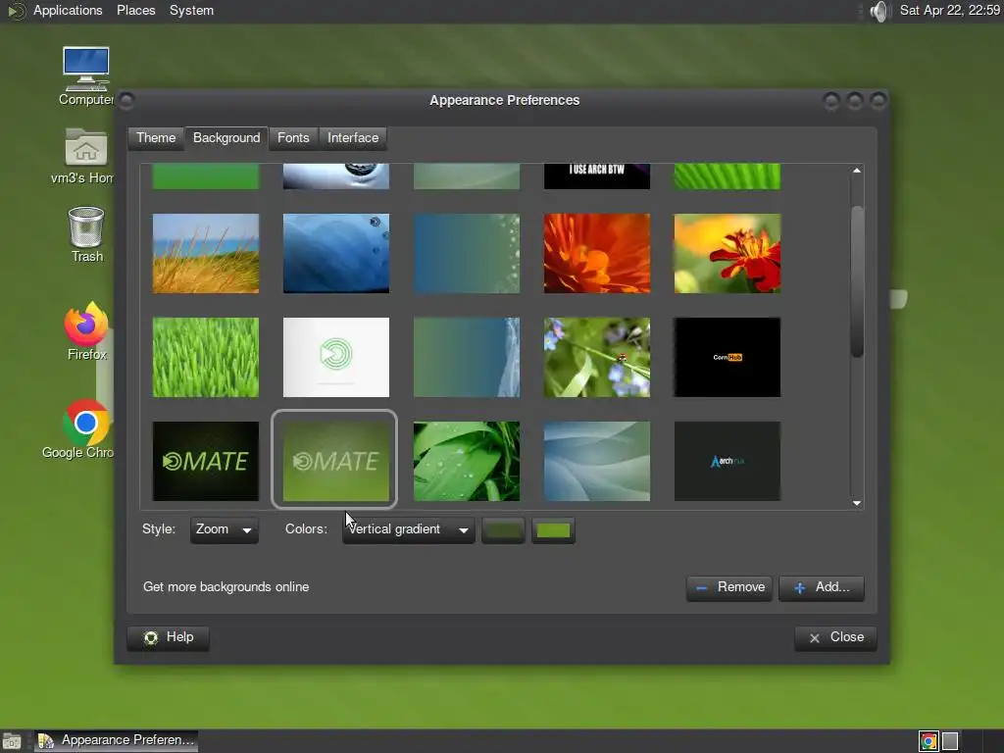
Task: Select the blue waves wallpaper thumbnail
Action: 336,254
